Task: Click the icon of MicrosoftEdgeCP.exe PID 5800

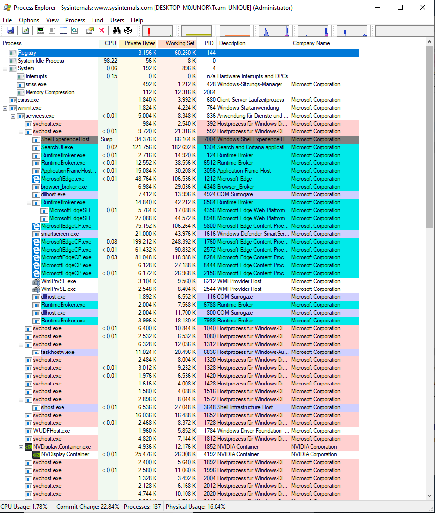Action: 36,226
